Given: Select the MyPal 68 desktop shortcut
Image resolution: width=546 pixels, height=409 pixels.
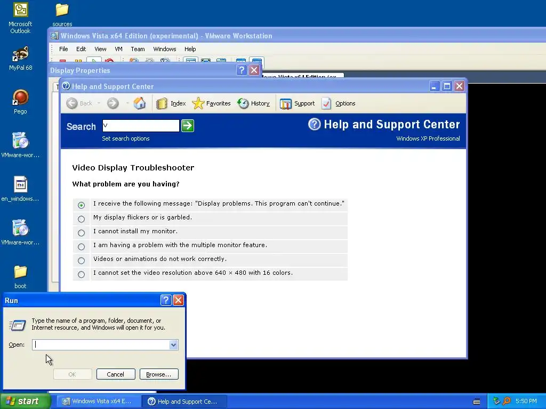Looking at the screenshot, I should click(20, 59).
